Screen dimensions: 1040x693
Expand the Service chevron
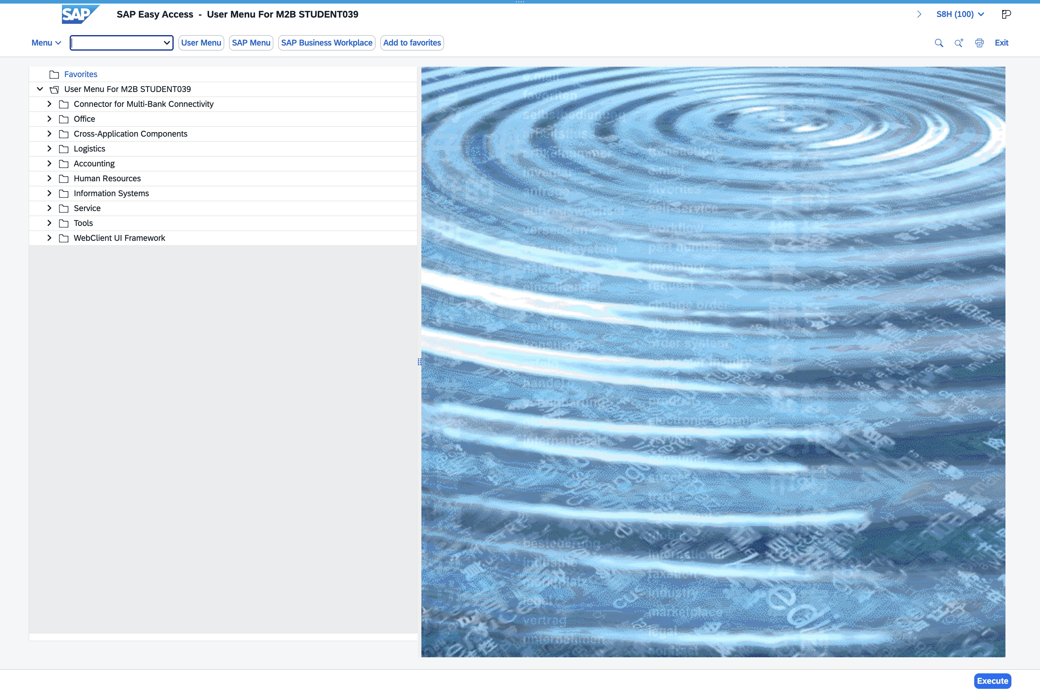pyautogui.click(x=49, y=208)
